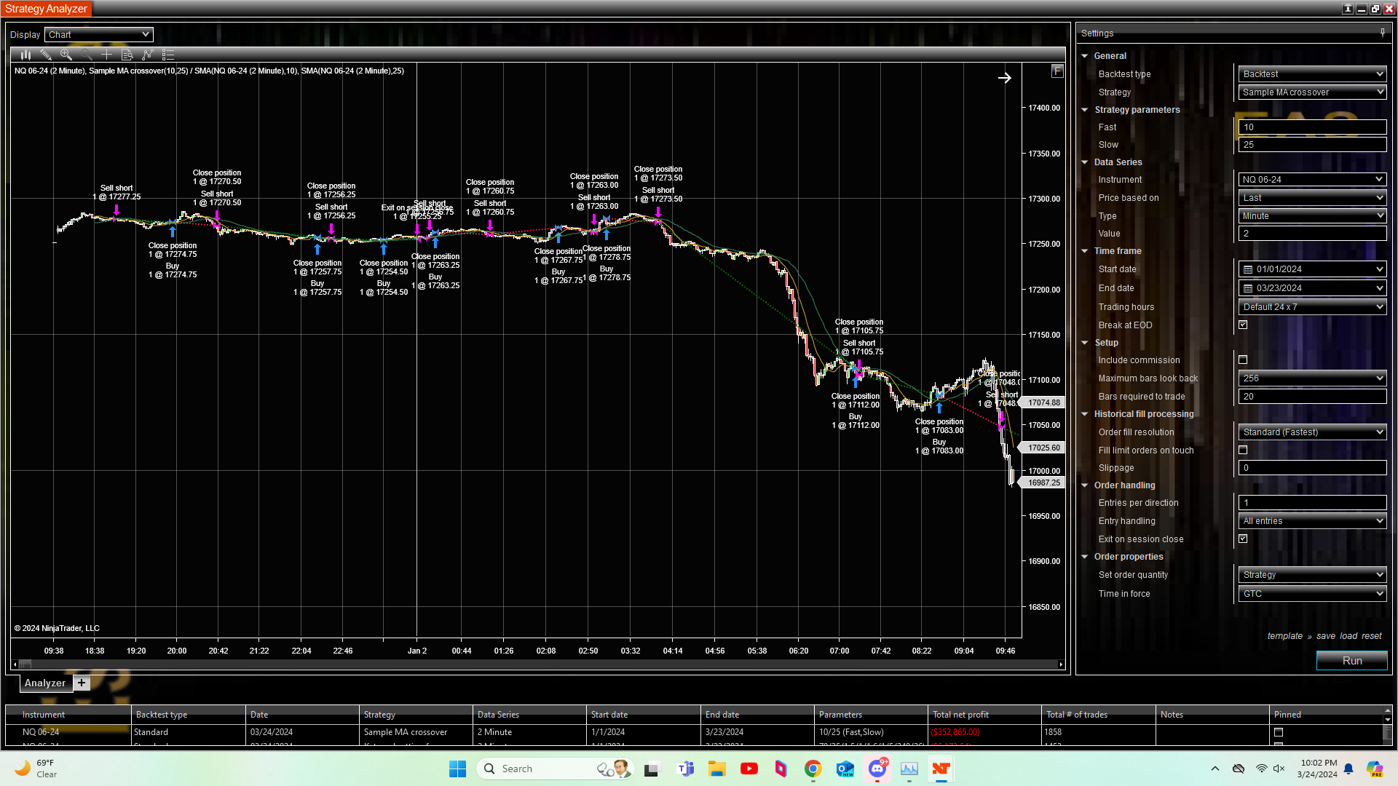Add a new tab with plus button
1398x786 pixels.
(x=82, y=683)
